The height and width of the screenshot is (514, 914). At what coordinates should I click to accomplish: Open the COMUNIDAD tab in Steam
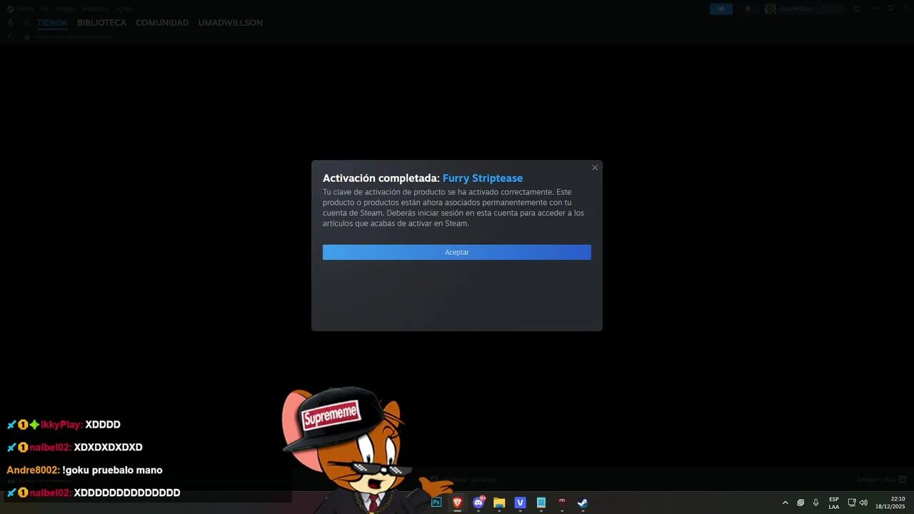[x=162, y=23]
